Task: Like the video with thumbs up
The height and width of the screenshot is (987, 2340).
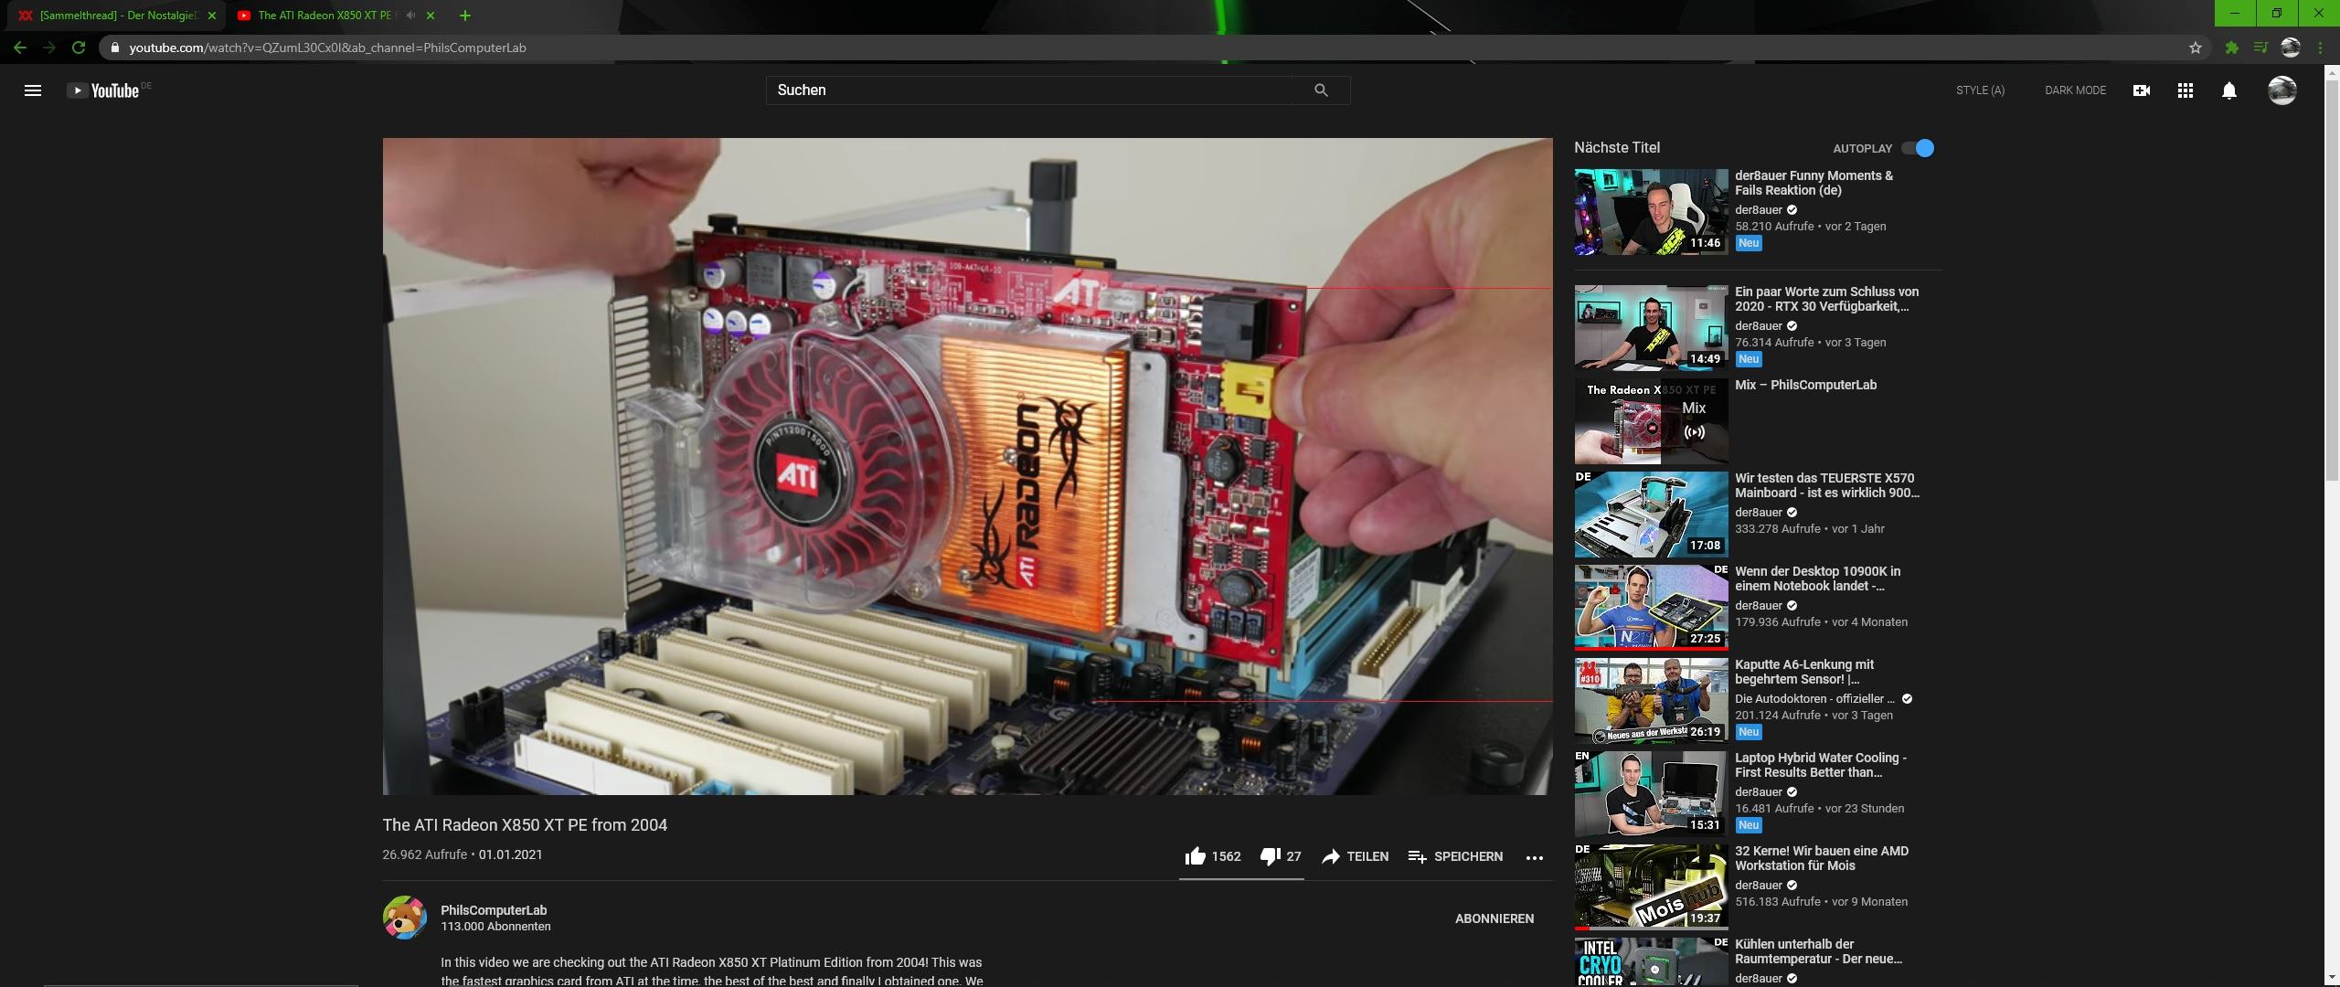Action: pyautogui.click(x=1213, y=856)
